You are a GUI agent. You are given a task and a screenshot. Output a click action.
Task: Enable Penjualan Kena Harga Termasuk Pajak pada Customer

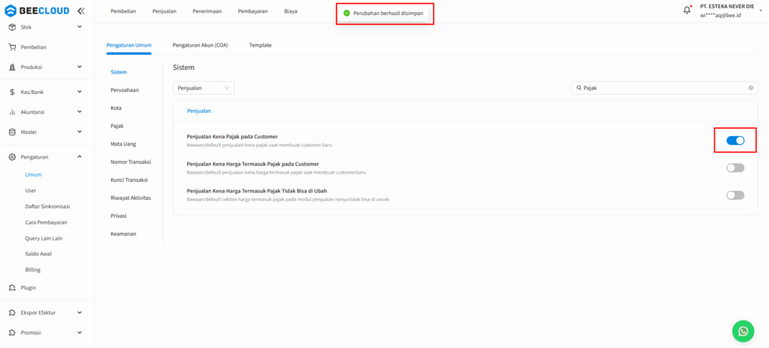tap(734, 168)
